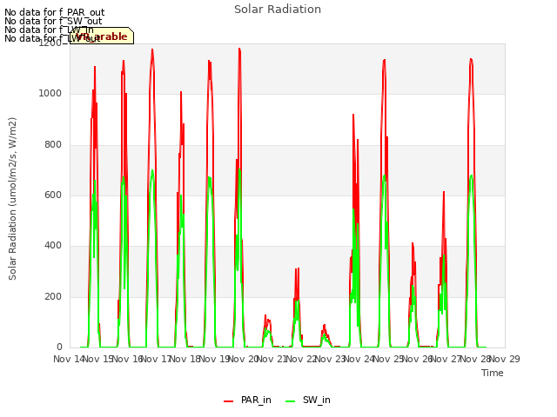
Task: Click the 'No data for f_PAR_out' message
Action: pyautogui.click(x=54, y=13)
